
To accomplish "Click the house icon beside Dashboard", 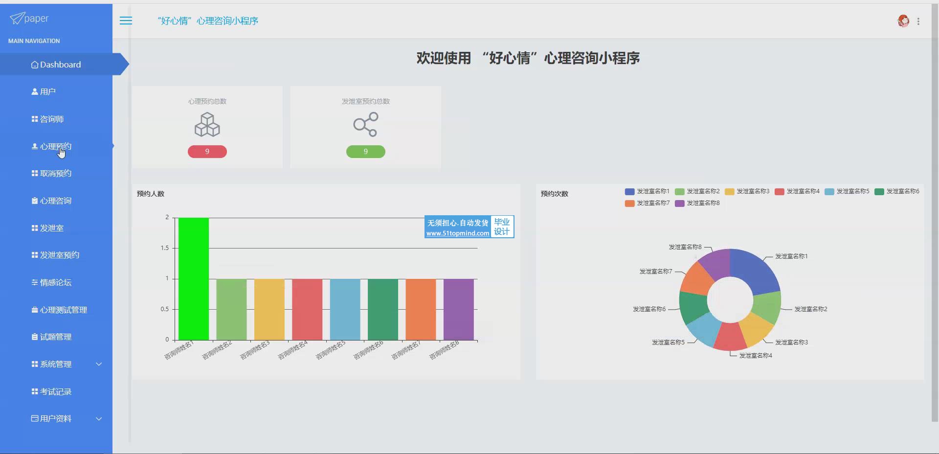I will click(35, 65).
